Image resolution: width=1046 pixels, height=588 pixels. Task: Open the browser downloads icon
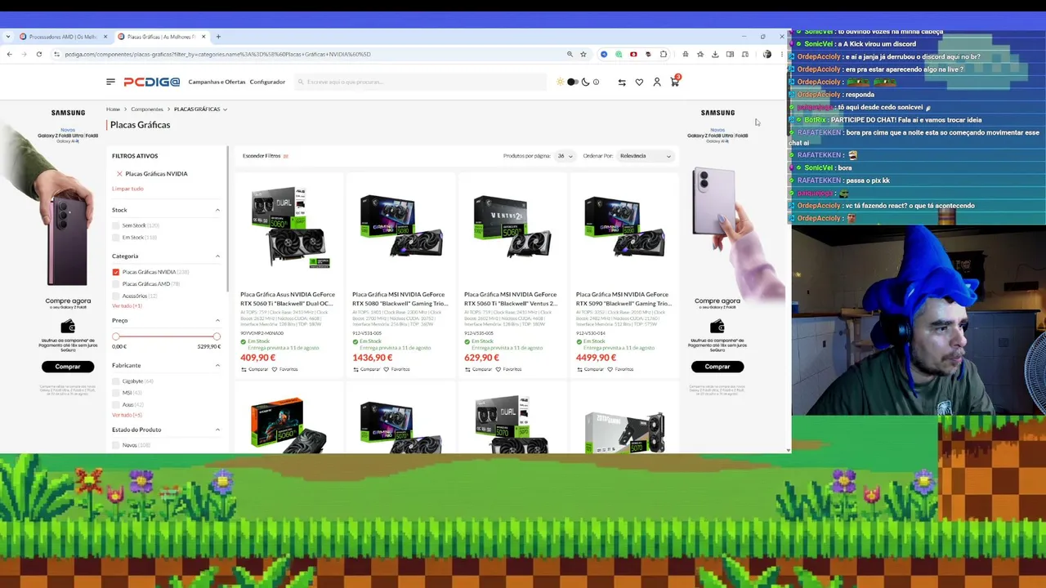pos(715,54)
